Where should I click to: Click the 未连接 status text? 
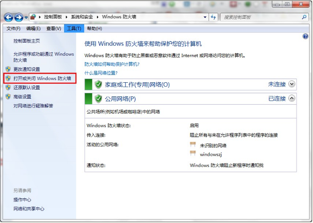click(277, 84)
